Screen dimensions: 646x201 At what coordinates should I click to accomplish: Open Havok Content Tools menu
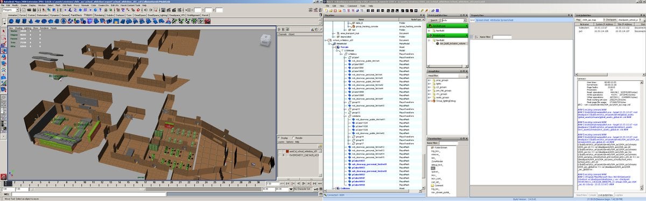pyautogui.click(x=130, y=5)
